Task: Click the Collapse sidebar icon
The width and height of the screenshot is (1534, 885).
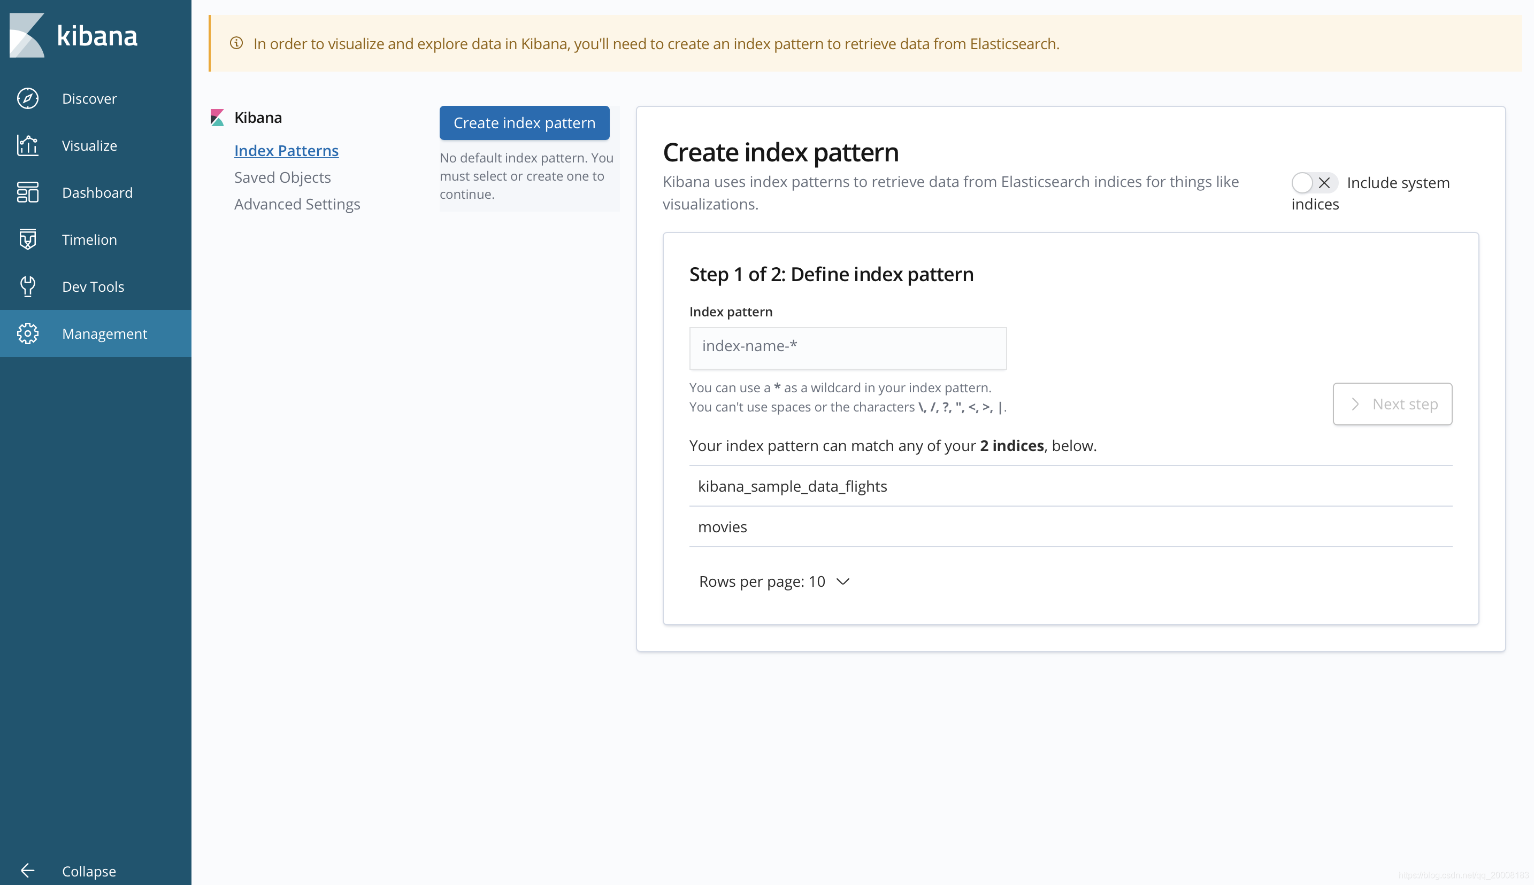Action: pyautogui.click(x=28, y=870)
